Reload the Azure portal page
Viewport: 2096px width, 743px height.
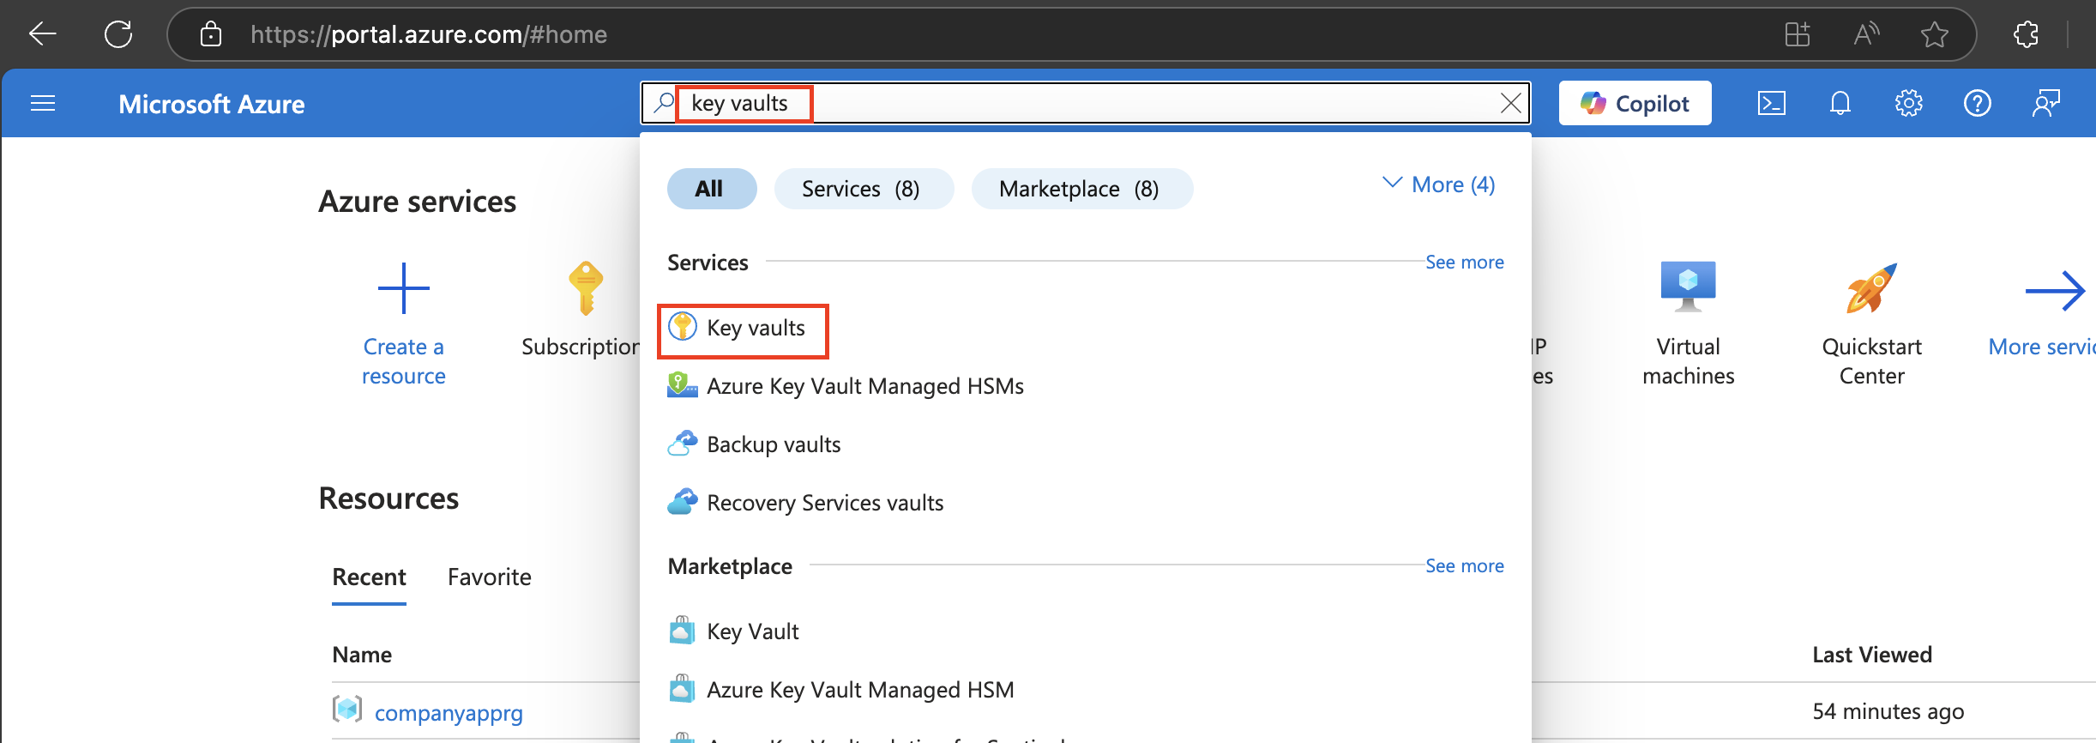tap(118, 34)
